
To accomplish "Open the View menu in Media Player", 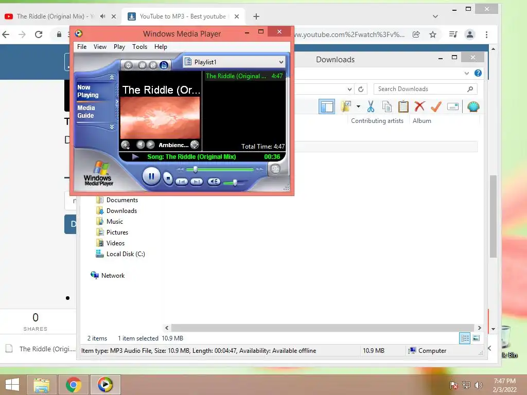I will (x=100, y=47).
